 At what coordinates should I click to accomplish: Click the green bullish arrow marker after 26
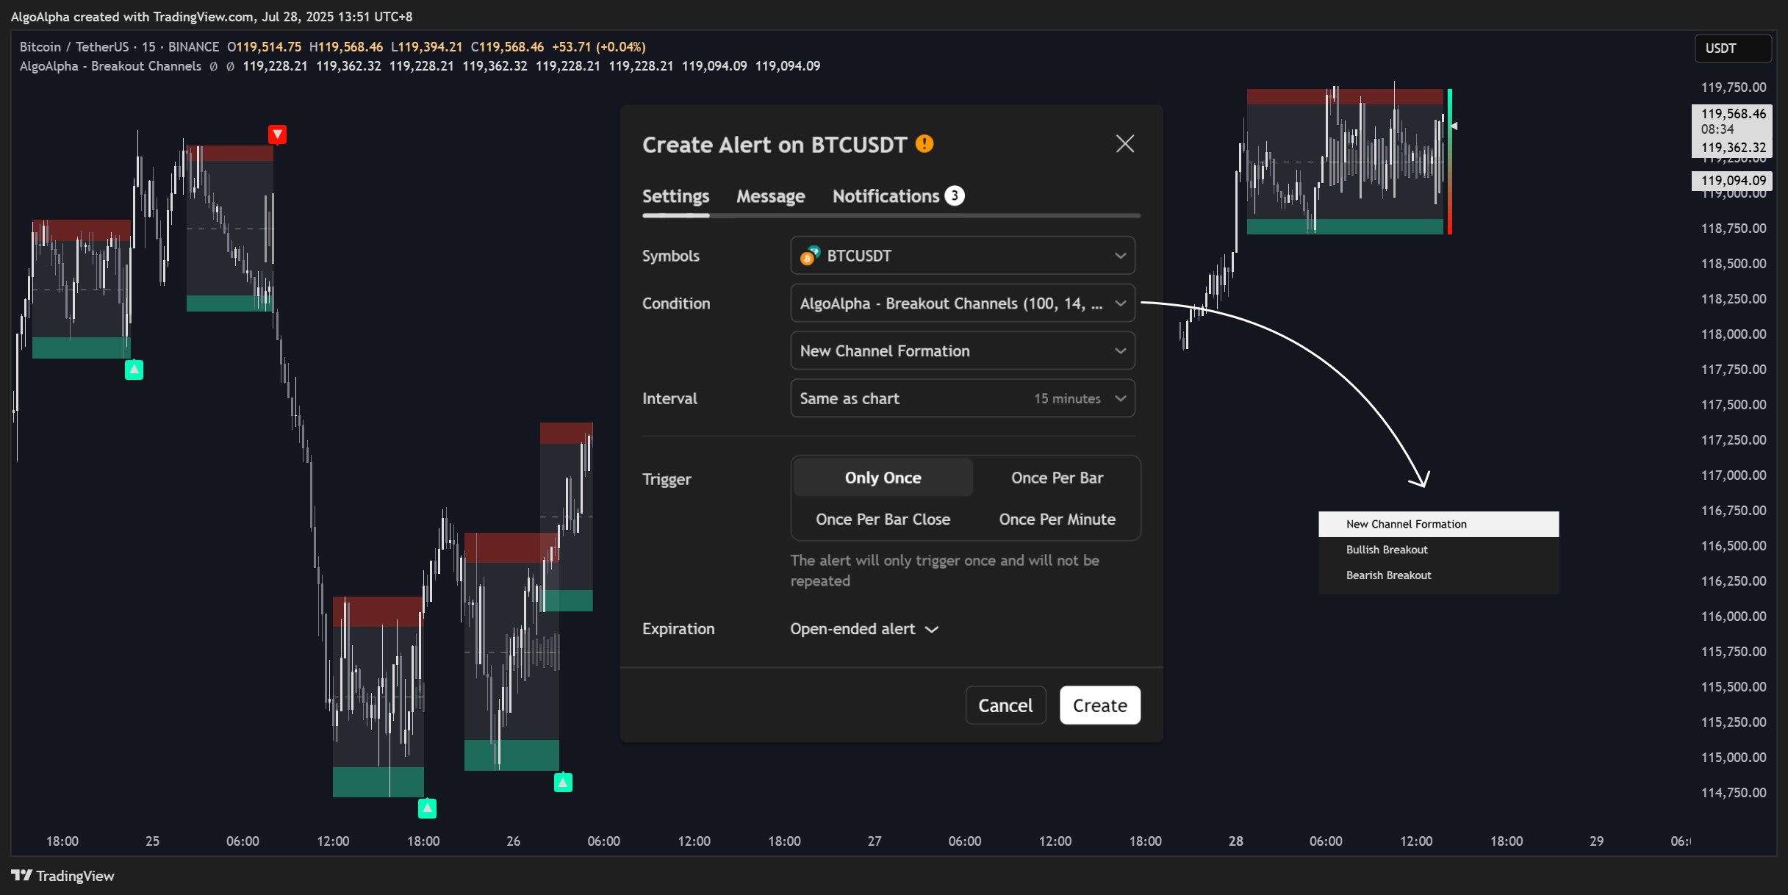point(563,783)
